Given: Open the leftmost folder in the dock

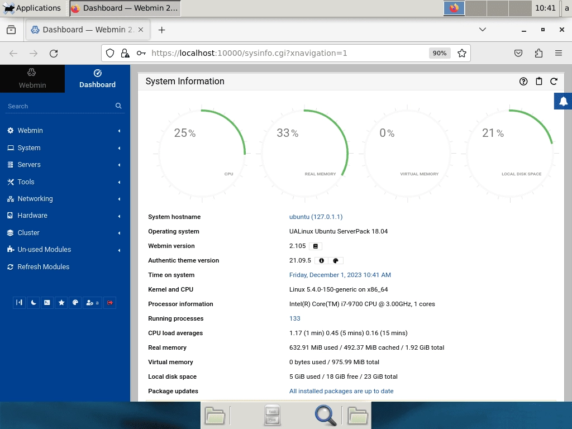Looking at the screenshot, I should click(x=215, y=416).
